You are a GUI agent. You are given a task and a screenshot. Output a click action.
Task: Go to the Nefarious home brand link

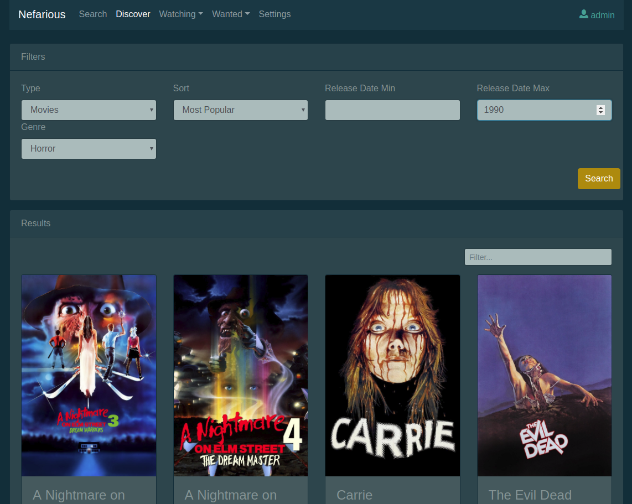click(x=42, y=14)
